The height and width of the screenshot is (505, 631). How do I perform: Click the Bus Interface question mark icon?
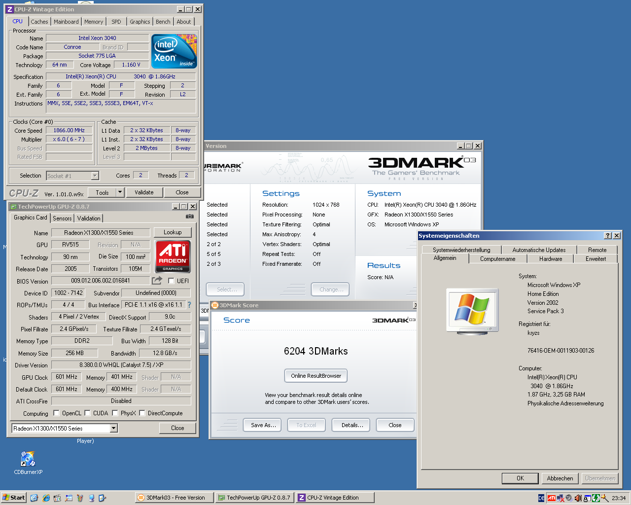click(189, 305)
